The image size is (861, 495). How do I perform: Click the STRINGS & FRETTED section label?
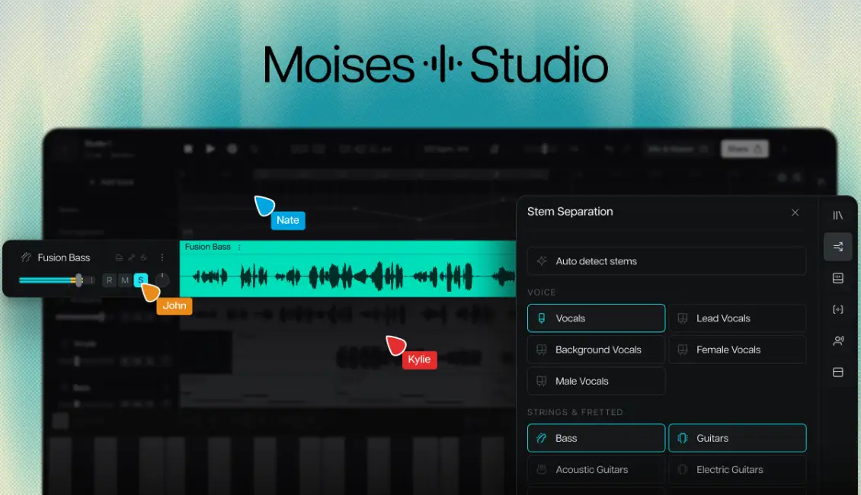click(x=575, y=412)
